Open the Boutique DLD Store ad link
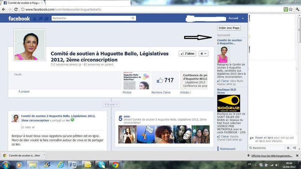The image size is (301, 169). (226, 91)
